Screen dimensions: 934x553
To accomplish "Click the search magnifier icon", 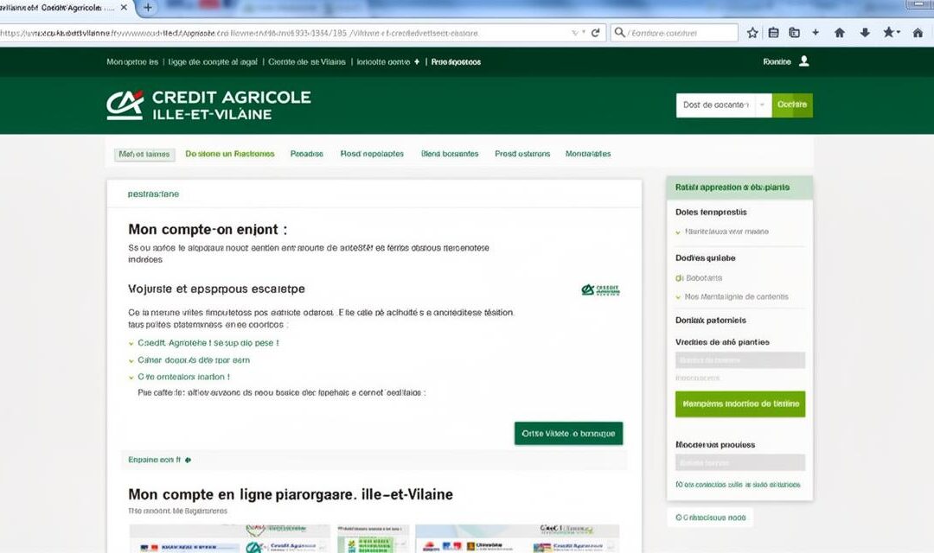I will [619, 33].
